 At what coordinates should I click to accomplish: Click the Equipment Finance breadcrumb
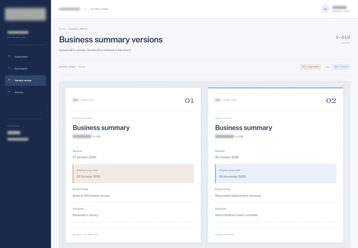(x=99, y=9)
